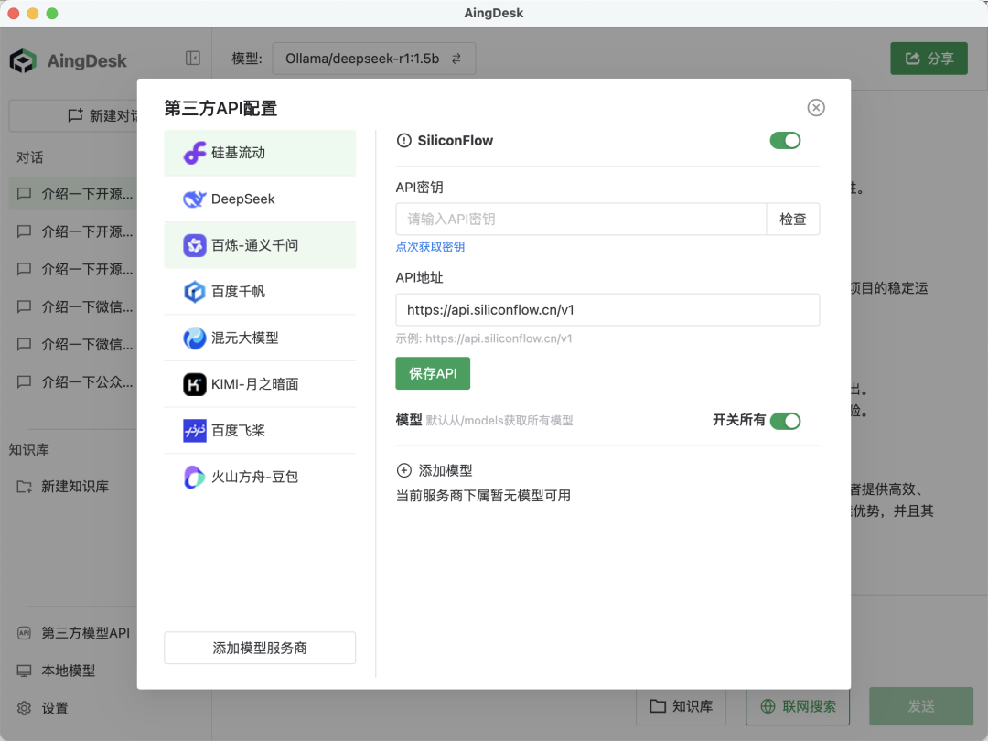This screenshot has height=741, width=988.
Task: Click 新建知识库 in sidebar
Action: 63,487
